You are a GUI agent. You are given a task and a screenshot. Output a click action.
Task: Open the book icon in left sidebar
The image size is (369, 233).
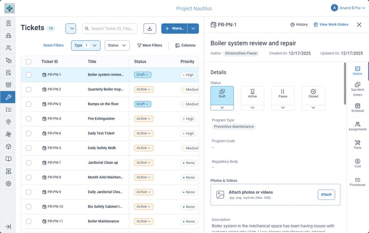[8, 159]
